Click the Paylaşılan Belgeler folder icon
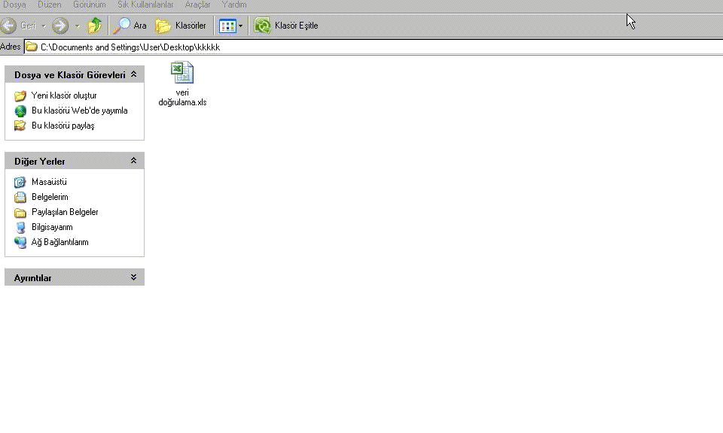 coord(20,213)
